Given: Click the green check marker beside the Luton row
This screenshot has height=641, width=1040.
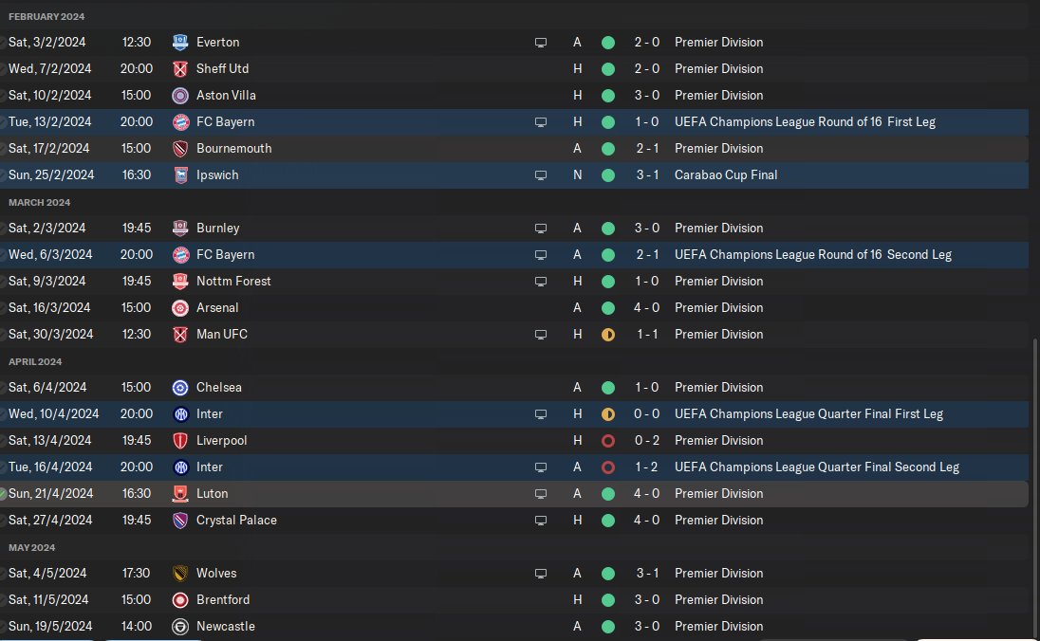Looking at the screenshot, I should tap(3, 494).
